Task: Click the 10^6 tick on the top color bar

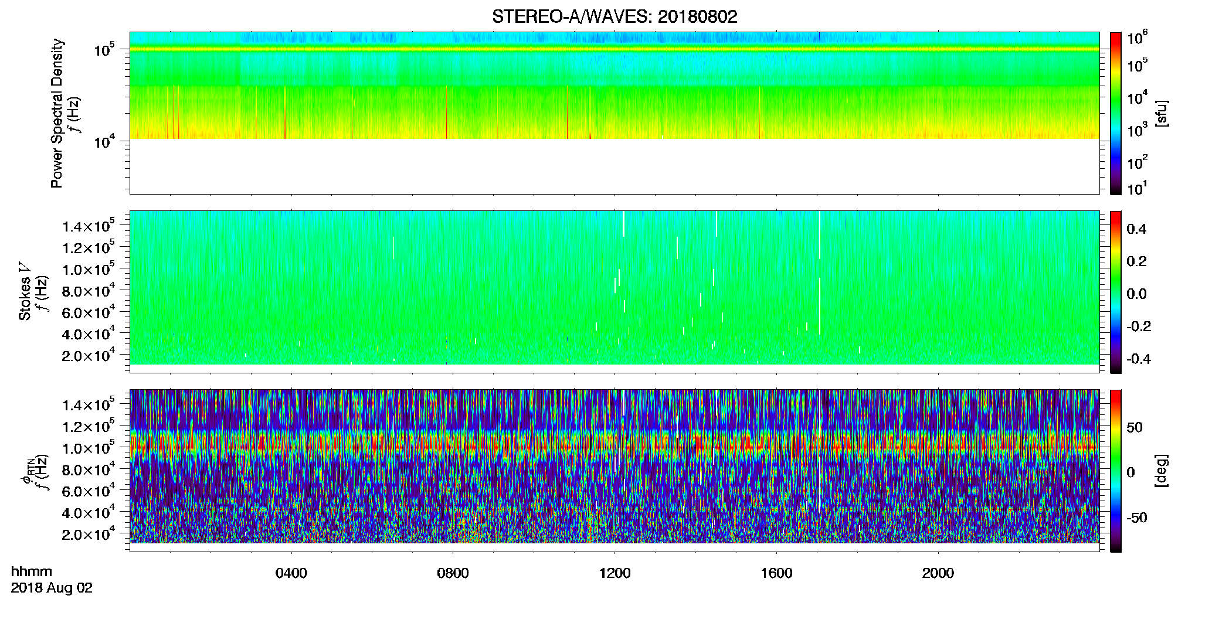Action: click(x=1137, y=38)
